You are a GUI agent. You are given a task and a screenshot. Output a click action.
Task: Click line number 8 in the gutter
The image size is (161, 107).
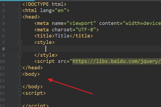(x=3, y=49)
